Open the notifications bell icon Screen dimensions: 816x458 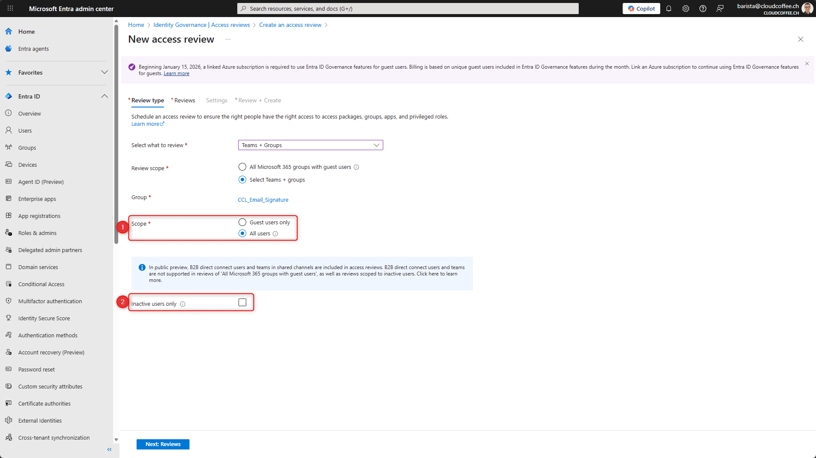[x=669, y=9]
